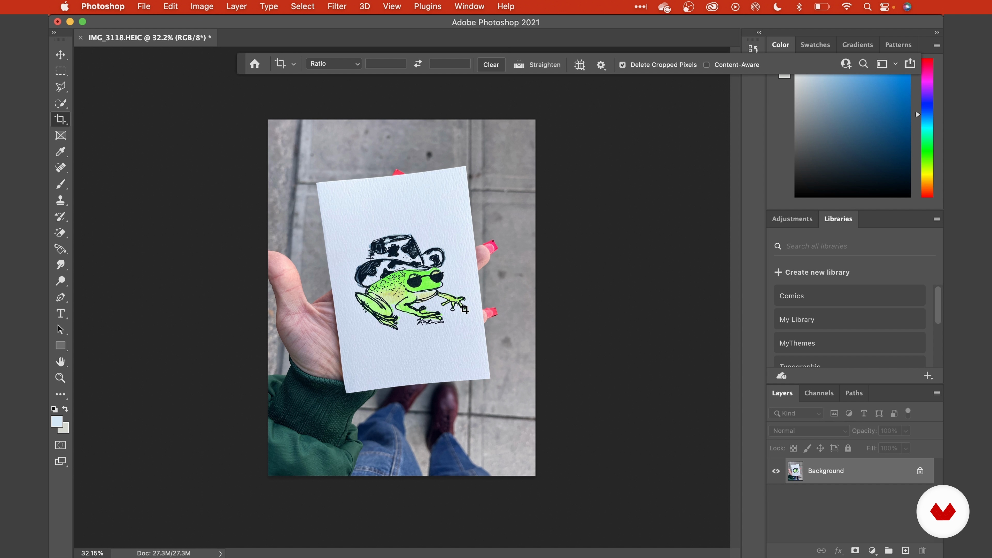Select the Eraser tool
The width and height of the screenshot is (992, 558).
60,233
